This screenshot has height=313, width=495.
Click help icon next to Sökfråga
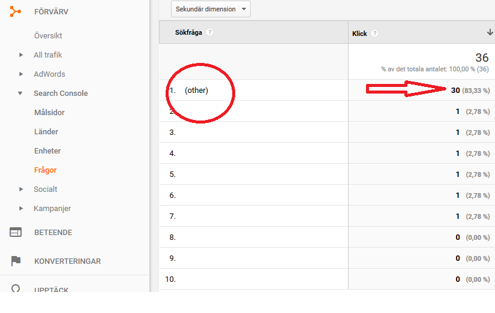209,32
